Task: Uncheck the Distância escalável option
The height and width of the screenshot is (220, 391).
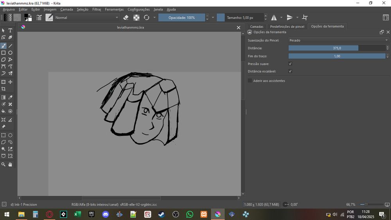Action: pos(290,71)
